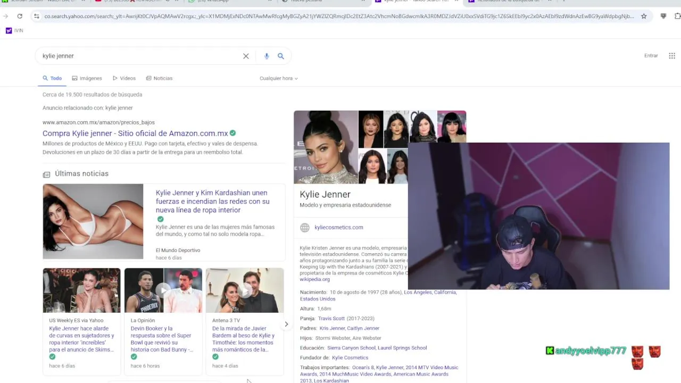
Task: Start voice search with the microphone icon
Action: (267, 56)
